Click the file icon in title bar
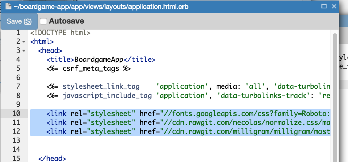The height and width of the screenshot is (162, 348). [8, 6]
